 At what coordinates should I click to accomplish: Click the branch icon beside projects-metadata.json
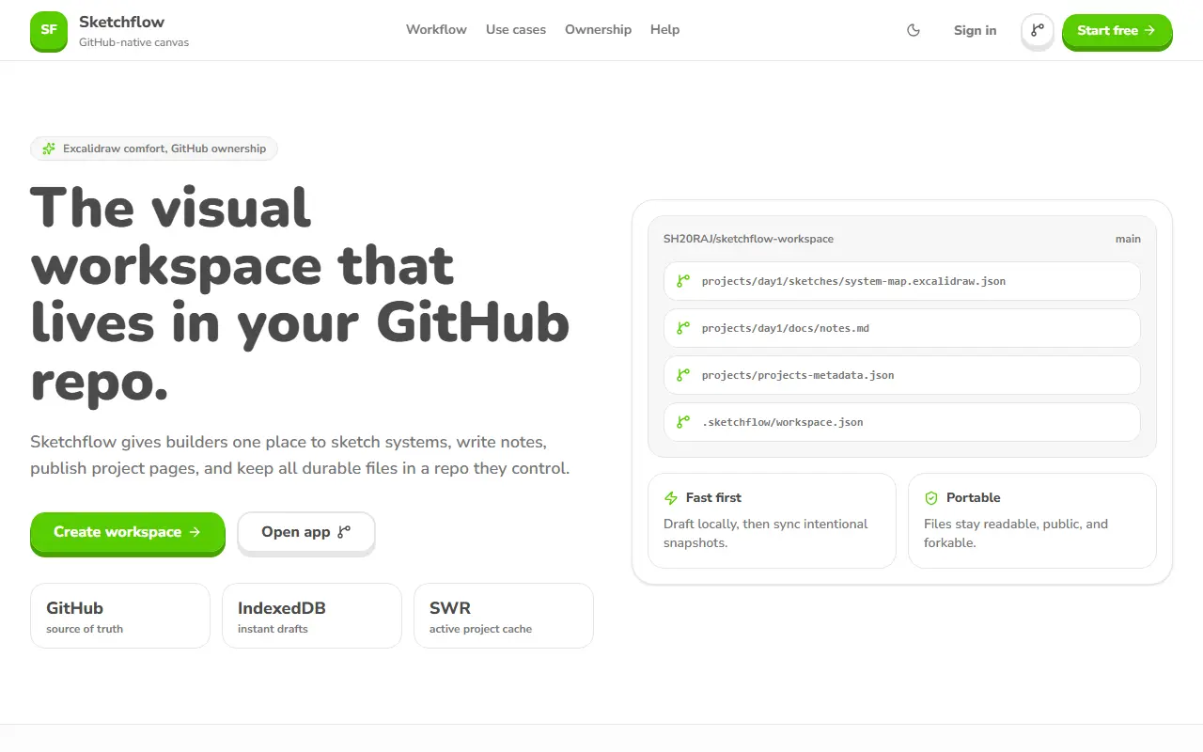pyautogui.click(x=683, y=375)
